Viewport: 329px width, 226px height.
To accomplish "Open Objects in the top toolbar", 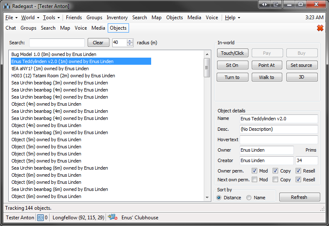I will click(x=175, y=18).
